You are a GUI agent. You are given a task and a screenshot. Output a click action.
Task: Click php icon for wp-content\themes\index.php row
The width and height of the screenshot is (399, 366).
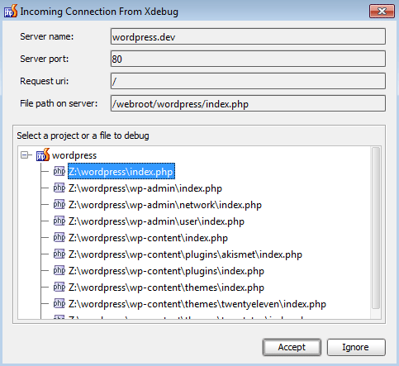pos(59,288)
